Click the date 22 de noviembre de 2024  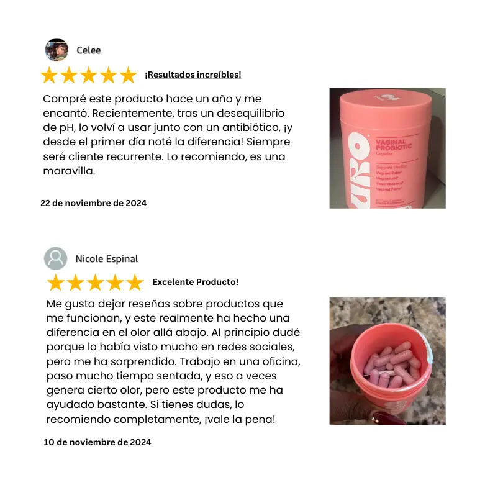(x=93, y=203)
